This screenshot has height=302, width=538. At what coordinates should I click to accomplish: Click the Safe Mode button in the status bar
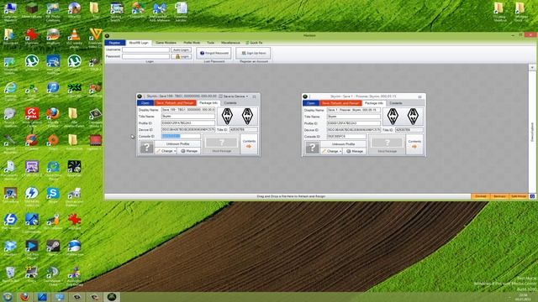[519, 196]
